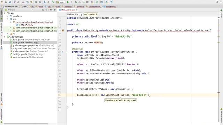Open MainActivity.java editor tab
Screen dimensions: 223x125
coord(68,10)
